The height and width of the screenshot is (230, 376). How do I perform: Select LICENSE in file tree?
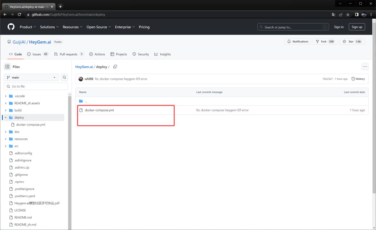pyautogui.click(x=20, y=210)
